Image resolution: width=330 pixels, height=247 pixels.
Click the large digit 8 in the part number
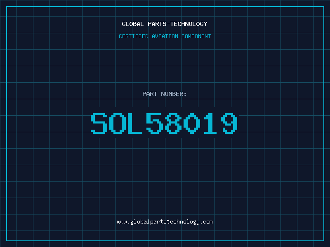pyautogui.click(x=173, y=123)
